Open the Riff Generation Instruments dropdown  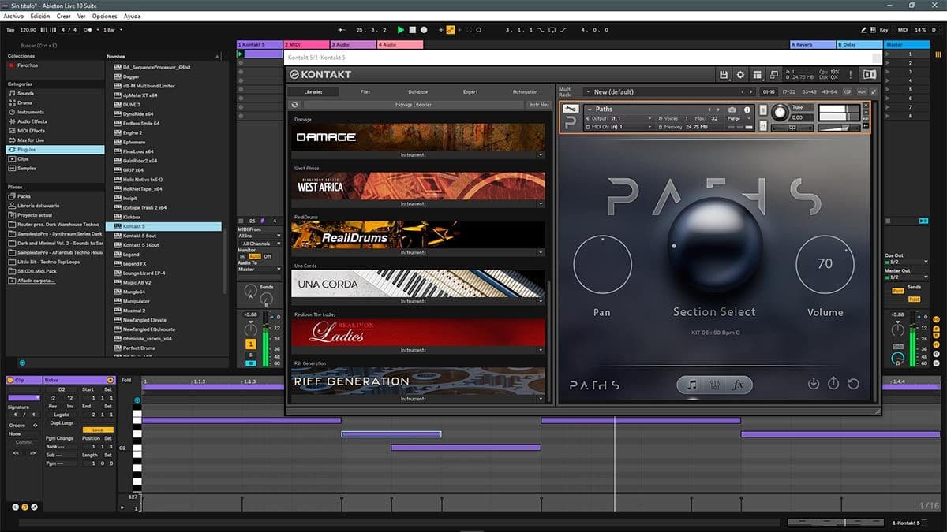(418, 399)
